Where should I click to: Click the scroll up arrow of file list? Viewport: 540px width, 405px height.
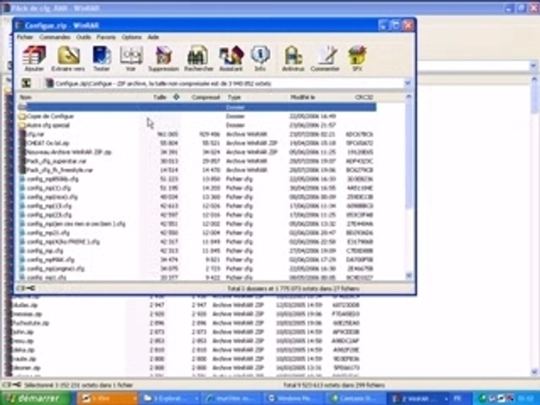tap(409, 97)
